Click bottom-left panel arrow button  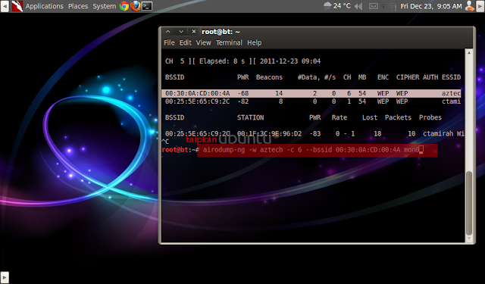(5, 277)
